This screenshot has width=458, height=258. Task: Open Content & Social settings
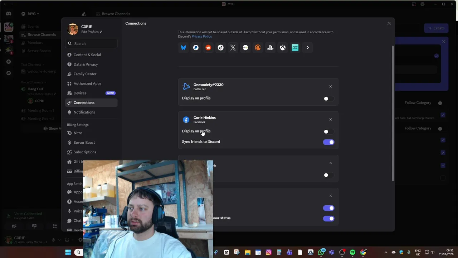click(91, 55)
